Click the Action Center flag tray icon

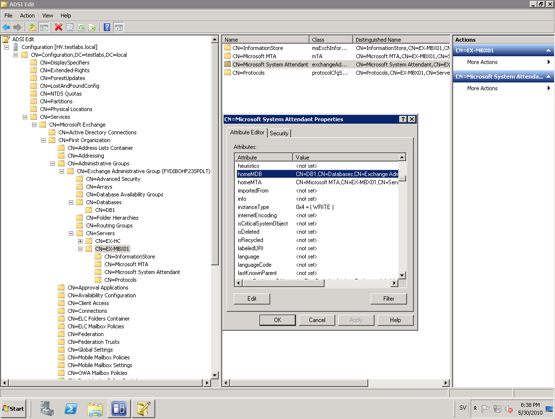pos(485,409)
